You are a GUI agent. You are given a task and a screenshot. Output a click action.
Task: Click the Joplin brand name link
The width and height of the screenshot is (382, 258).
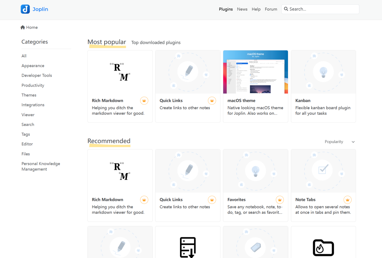pyautogui.click(x=40, y=9)
